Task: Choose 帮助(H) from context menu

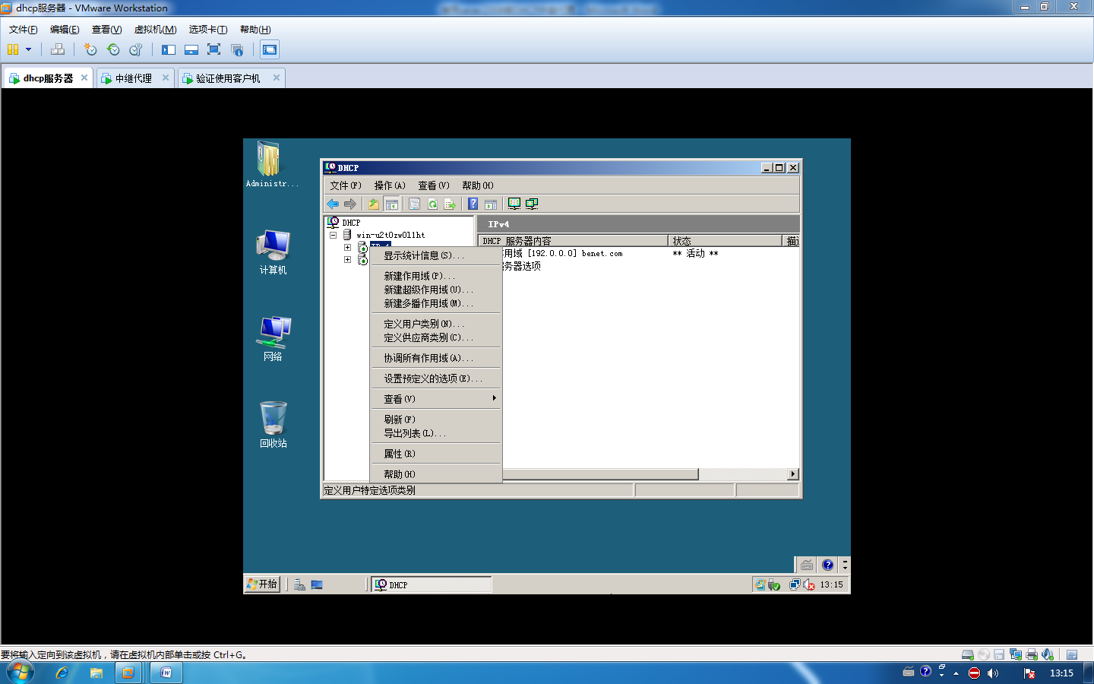Action: coord(436,474)
